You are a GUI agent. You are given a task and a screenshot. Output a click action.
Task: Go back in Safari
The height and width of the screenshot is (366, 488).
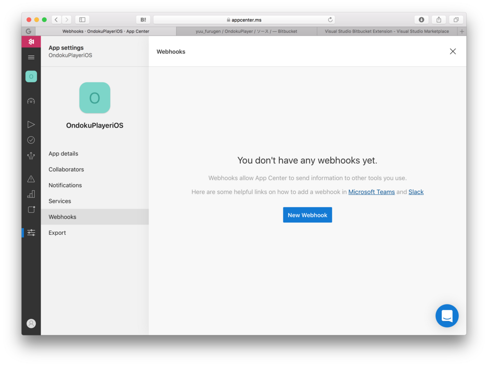pyautogui.click(x=56, y=20)
